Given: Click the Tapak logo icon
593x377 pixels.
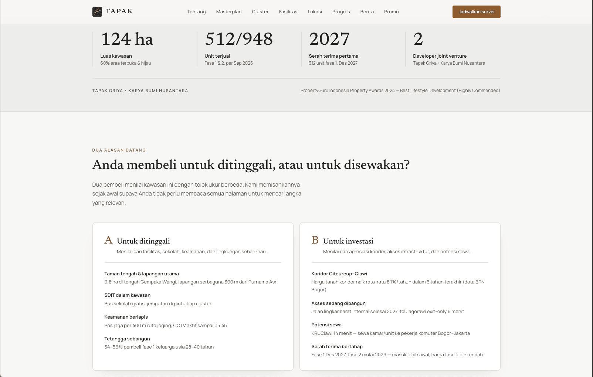Looking at the screenshot, I should pos(97,12).
